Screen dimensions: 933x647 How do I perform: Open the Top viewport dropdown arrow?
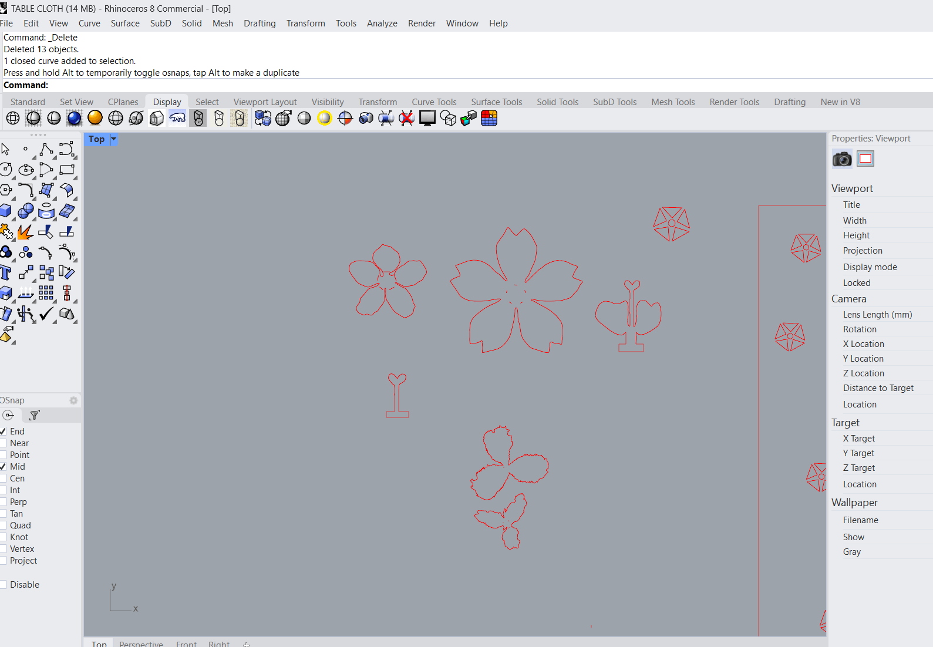[x=113, y=139]
